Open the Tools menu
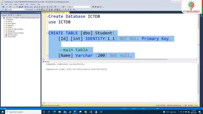 click(x=27, y=4)
